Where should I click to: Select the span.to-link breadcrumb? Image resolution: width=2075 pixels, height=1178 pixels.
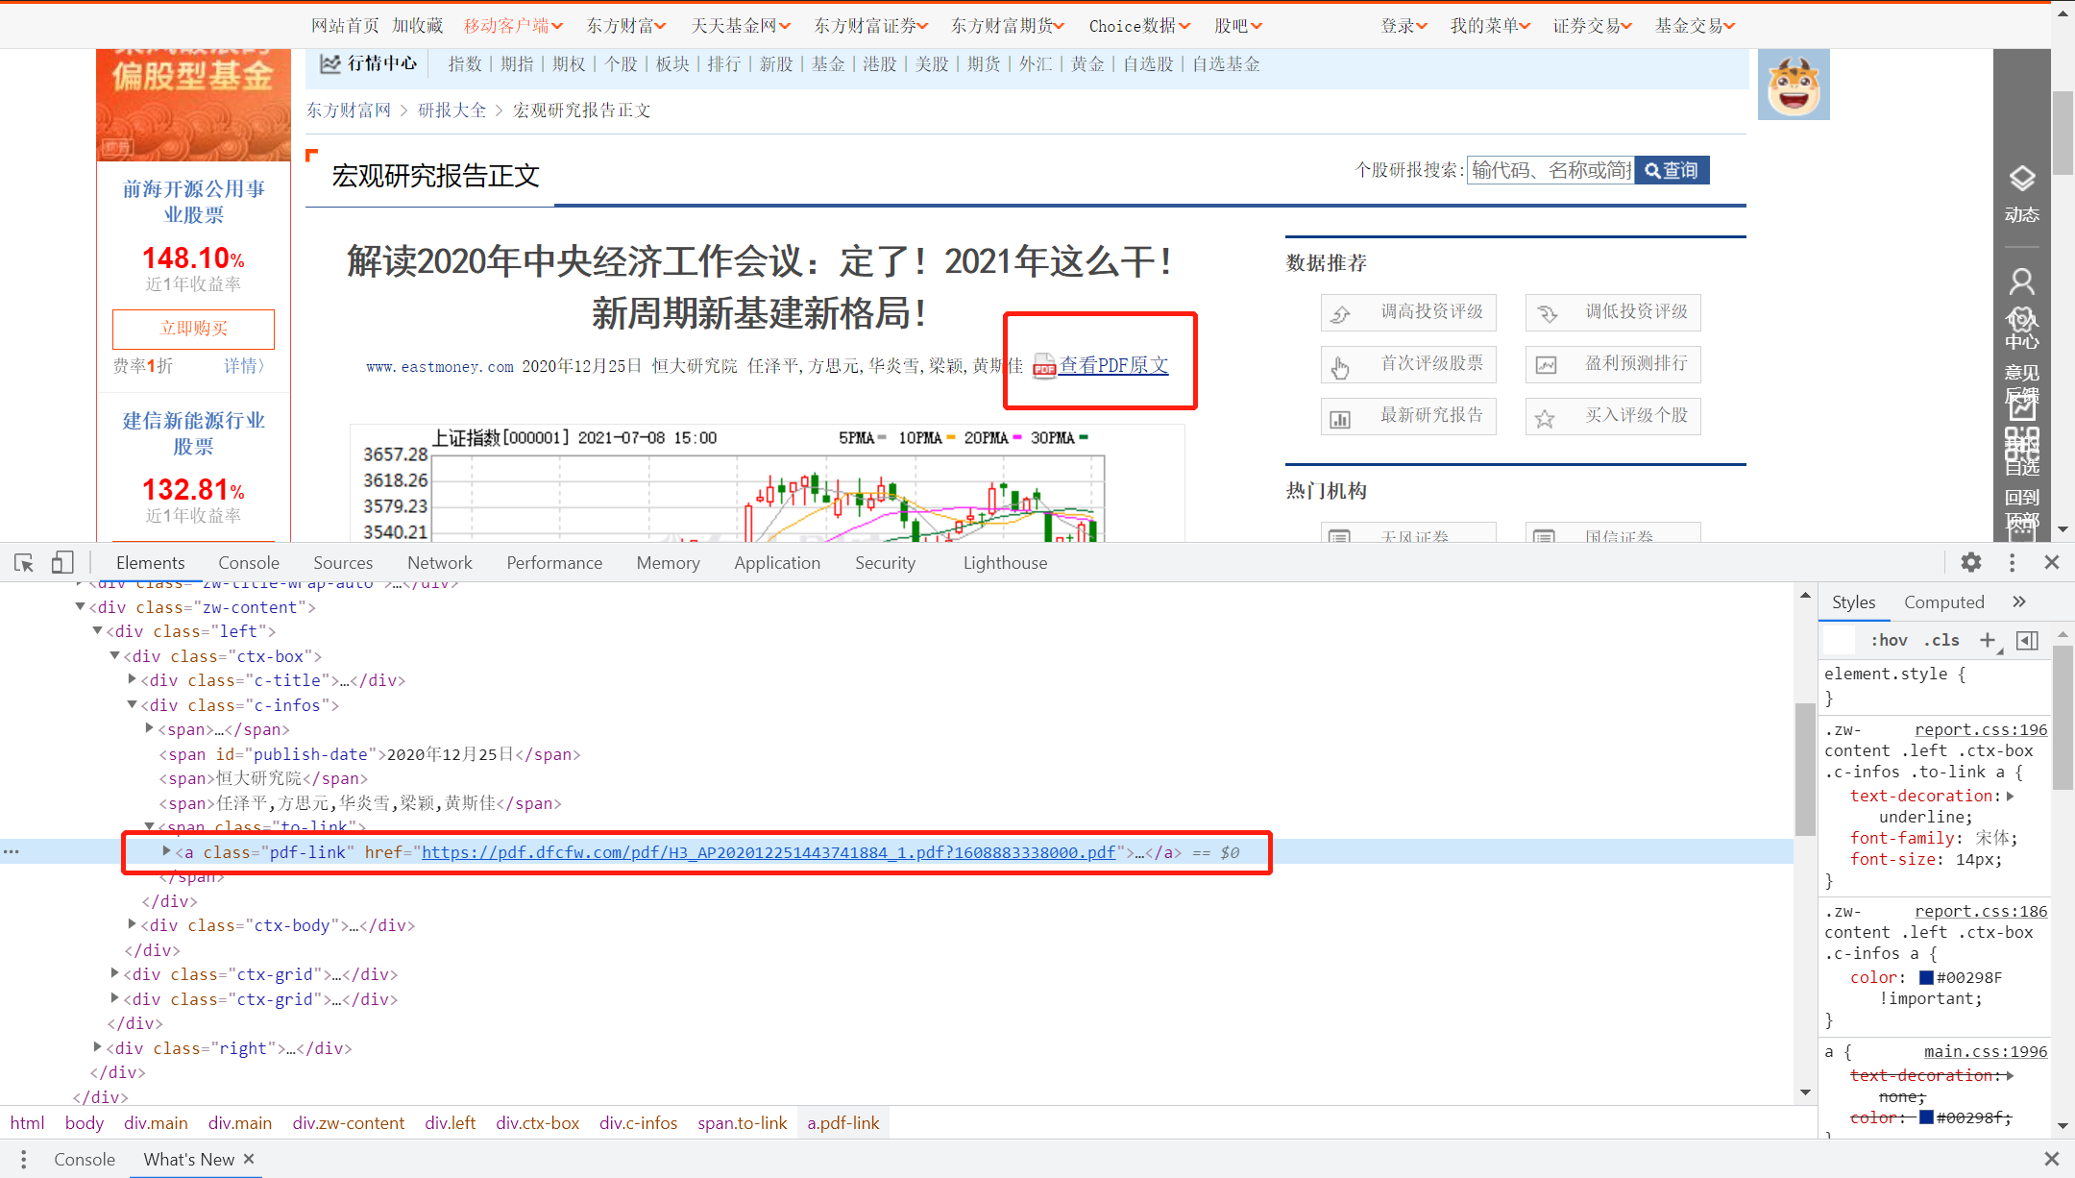[742, 1122]
